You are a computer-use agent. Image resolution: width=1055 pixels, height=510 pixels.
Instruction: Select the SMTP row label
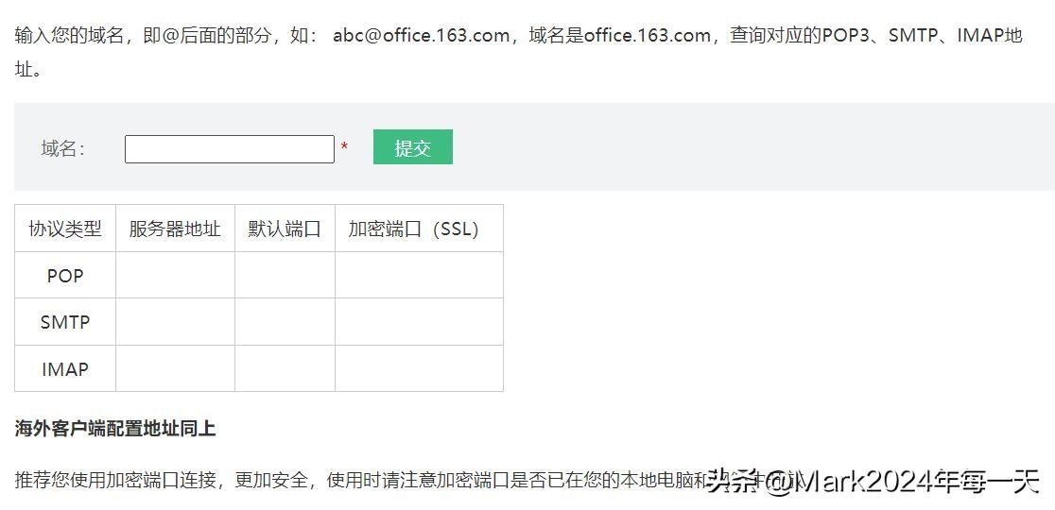pyautogui.click(x=65, y=322)
